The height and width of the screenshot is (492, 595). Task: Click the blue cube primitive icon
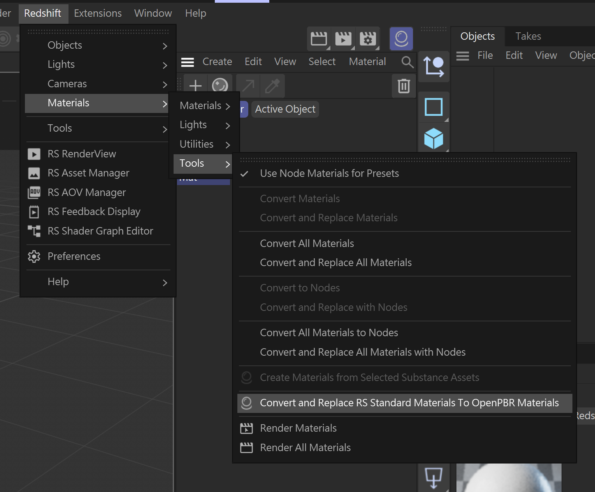tap(434, 138)
